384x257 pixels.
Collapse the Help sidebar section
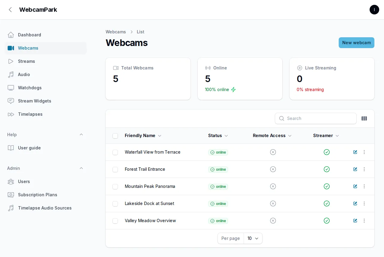[x=81, y=135]
